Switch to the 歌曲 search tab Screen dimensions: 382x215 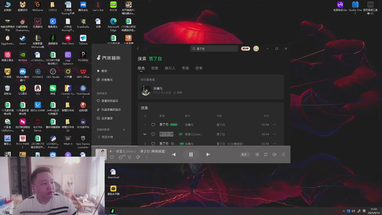[155, 68]
